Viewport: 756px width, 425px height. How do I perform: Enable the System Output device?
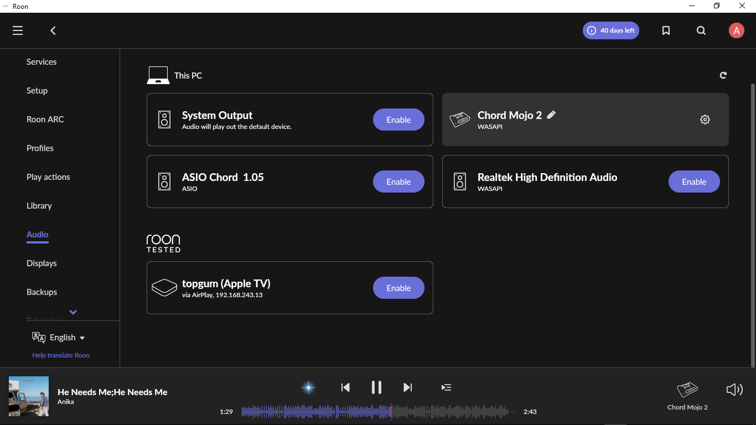click(x=398, y=120)
